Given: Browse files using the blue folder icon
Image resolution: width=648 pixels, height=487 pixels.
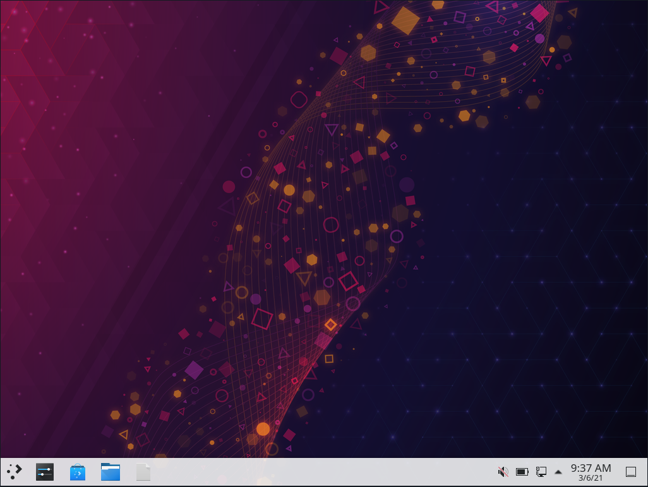Looking at the screenshot, I should (111, 471).
